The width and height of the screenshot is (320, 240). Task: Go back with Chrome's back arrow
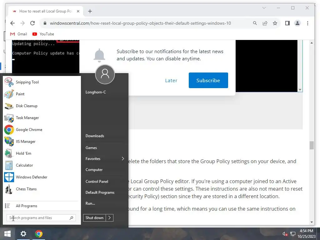point(12,23)
